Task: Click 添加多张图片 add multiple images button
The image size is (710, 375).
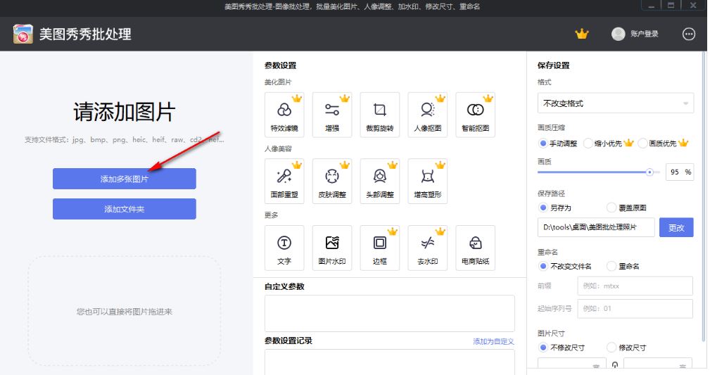Action: [x=124, y=179]
